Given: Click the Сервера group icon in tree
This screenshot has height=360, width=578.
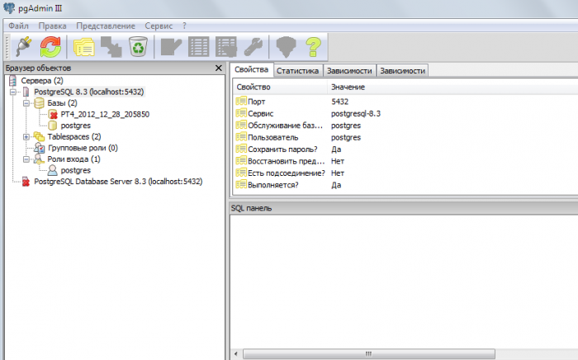Looking at the screenshot, I should (13, 80).
